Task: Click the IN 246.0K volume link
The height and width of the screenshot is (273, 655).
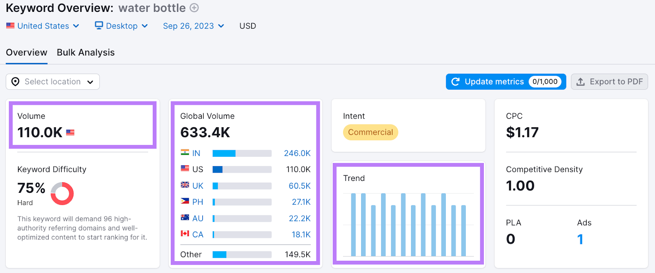Action: point(297,153)
